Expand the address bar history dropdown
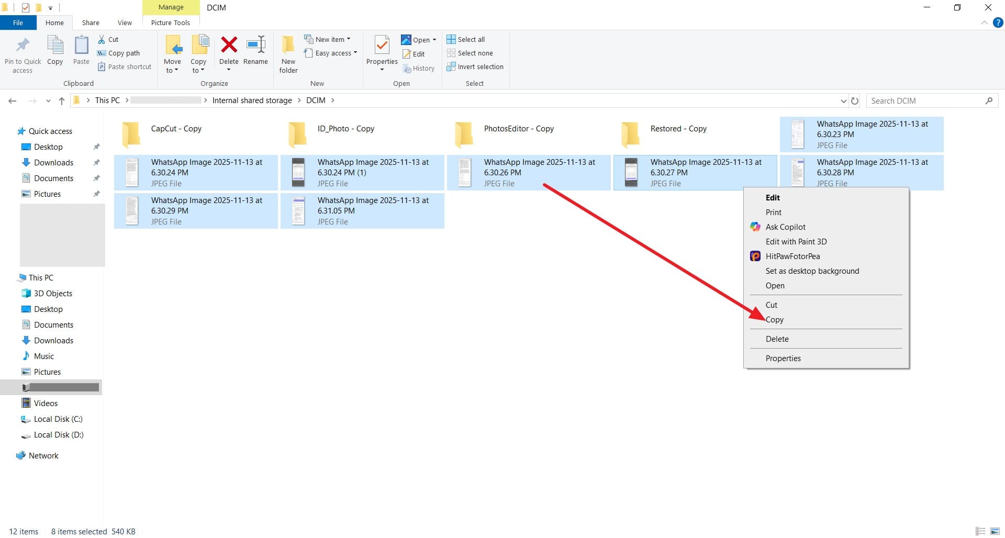The width and height of the screenshot is (1005, 538). pyautogui.click(x=843, y=100)
